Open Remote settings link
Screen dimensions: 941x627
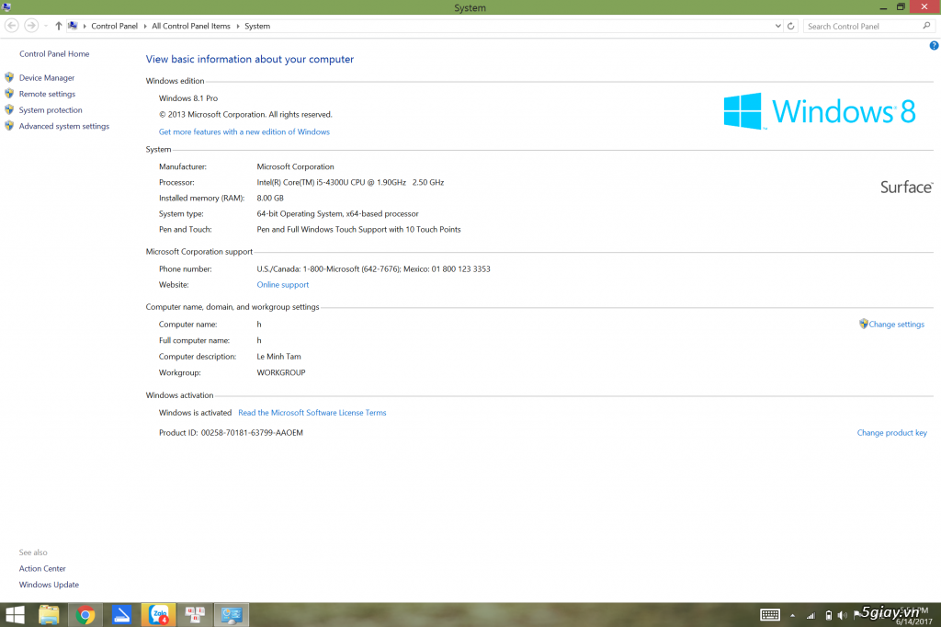click(47, 94)
